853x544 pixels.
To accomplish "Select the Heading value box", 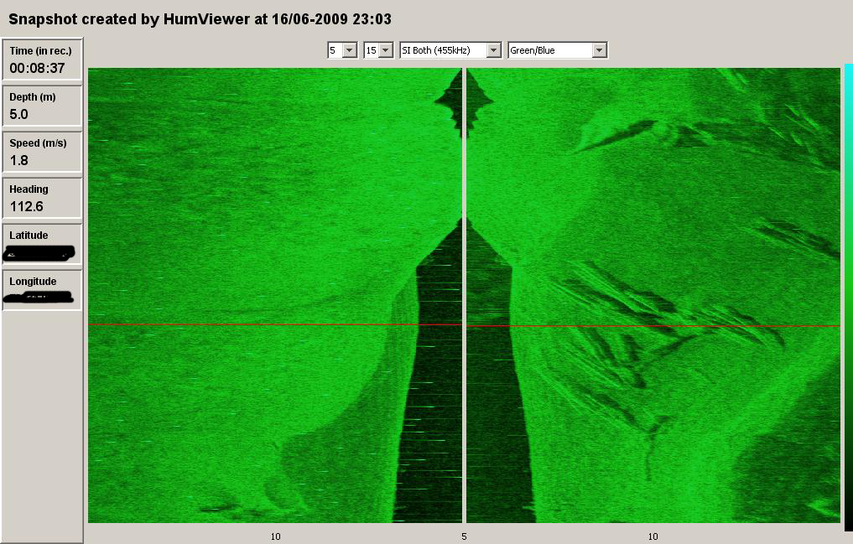I will tap(43, 198).
